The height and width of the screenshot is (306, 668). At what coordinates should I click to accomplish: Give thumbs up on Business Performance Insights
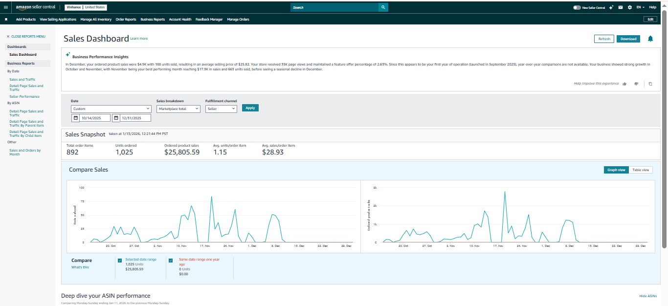(624, 84)
